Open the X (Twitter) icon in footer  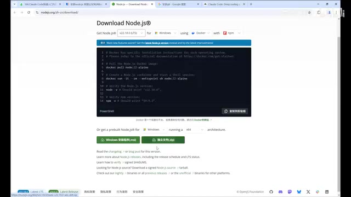pyautogui.click(x=308, y=192)
